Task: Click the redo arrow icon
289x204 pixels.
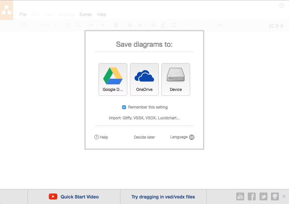Action: coord(102,25)
